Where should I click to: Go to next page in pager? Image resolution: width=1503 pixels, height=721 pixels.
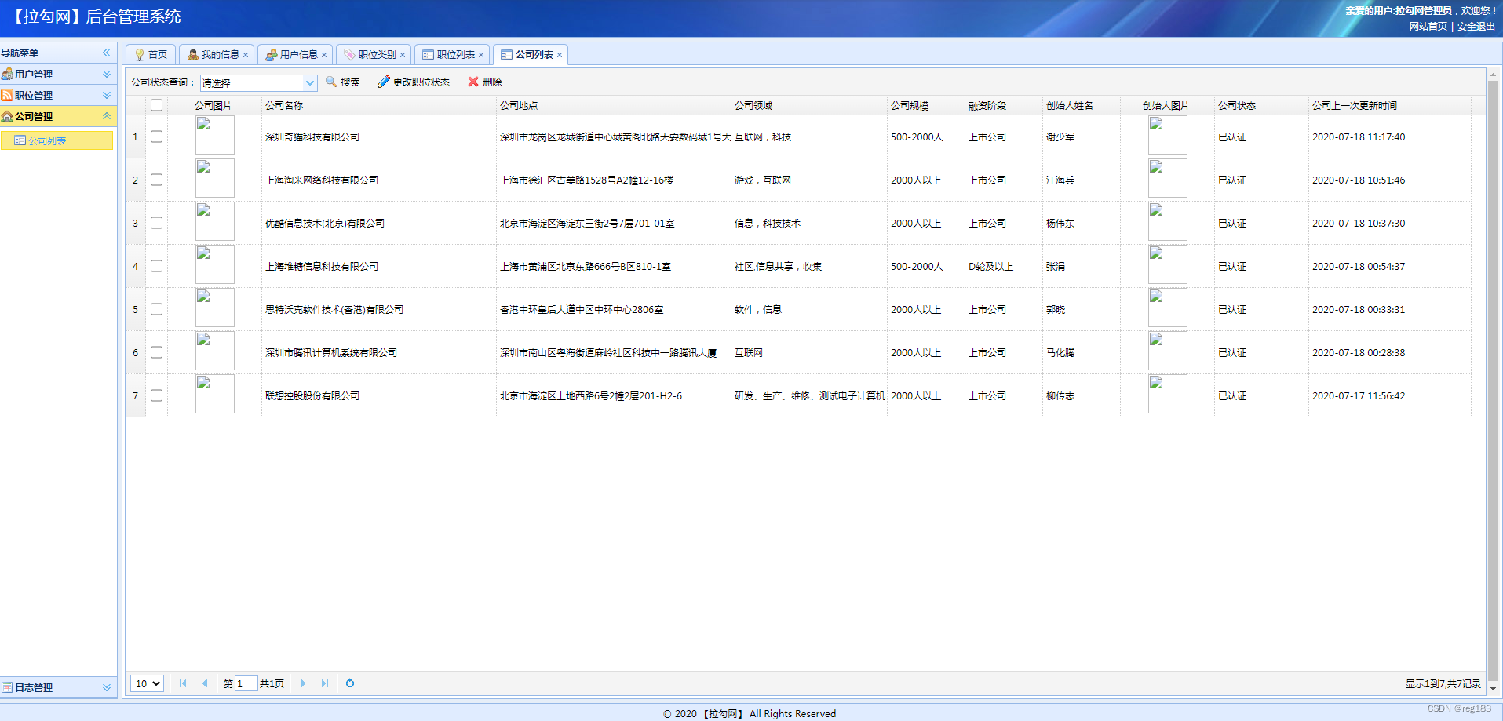pos(303,683)
